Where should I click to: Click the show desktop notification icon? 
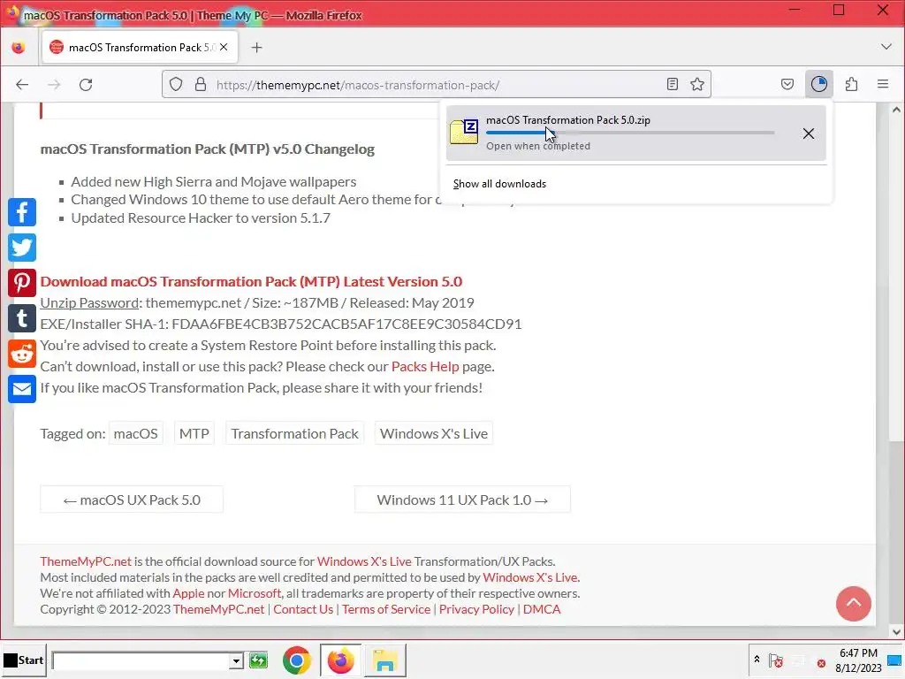[894, 660]
